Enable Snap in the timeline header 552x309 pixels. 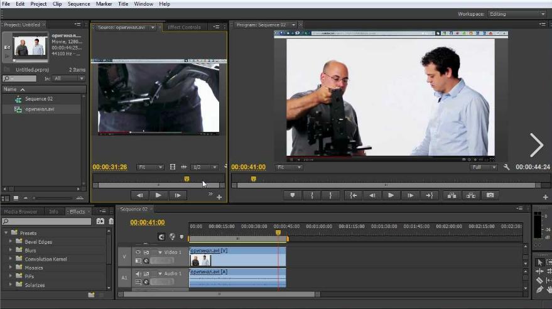pos(161,237)
